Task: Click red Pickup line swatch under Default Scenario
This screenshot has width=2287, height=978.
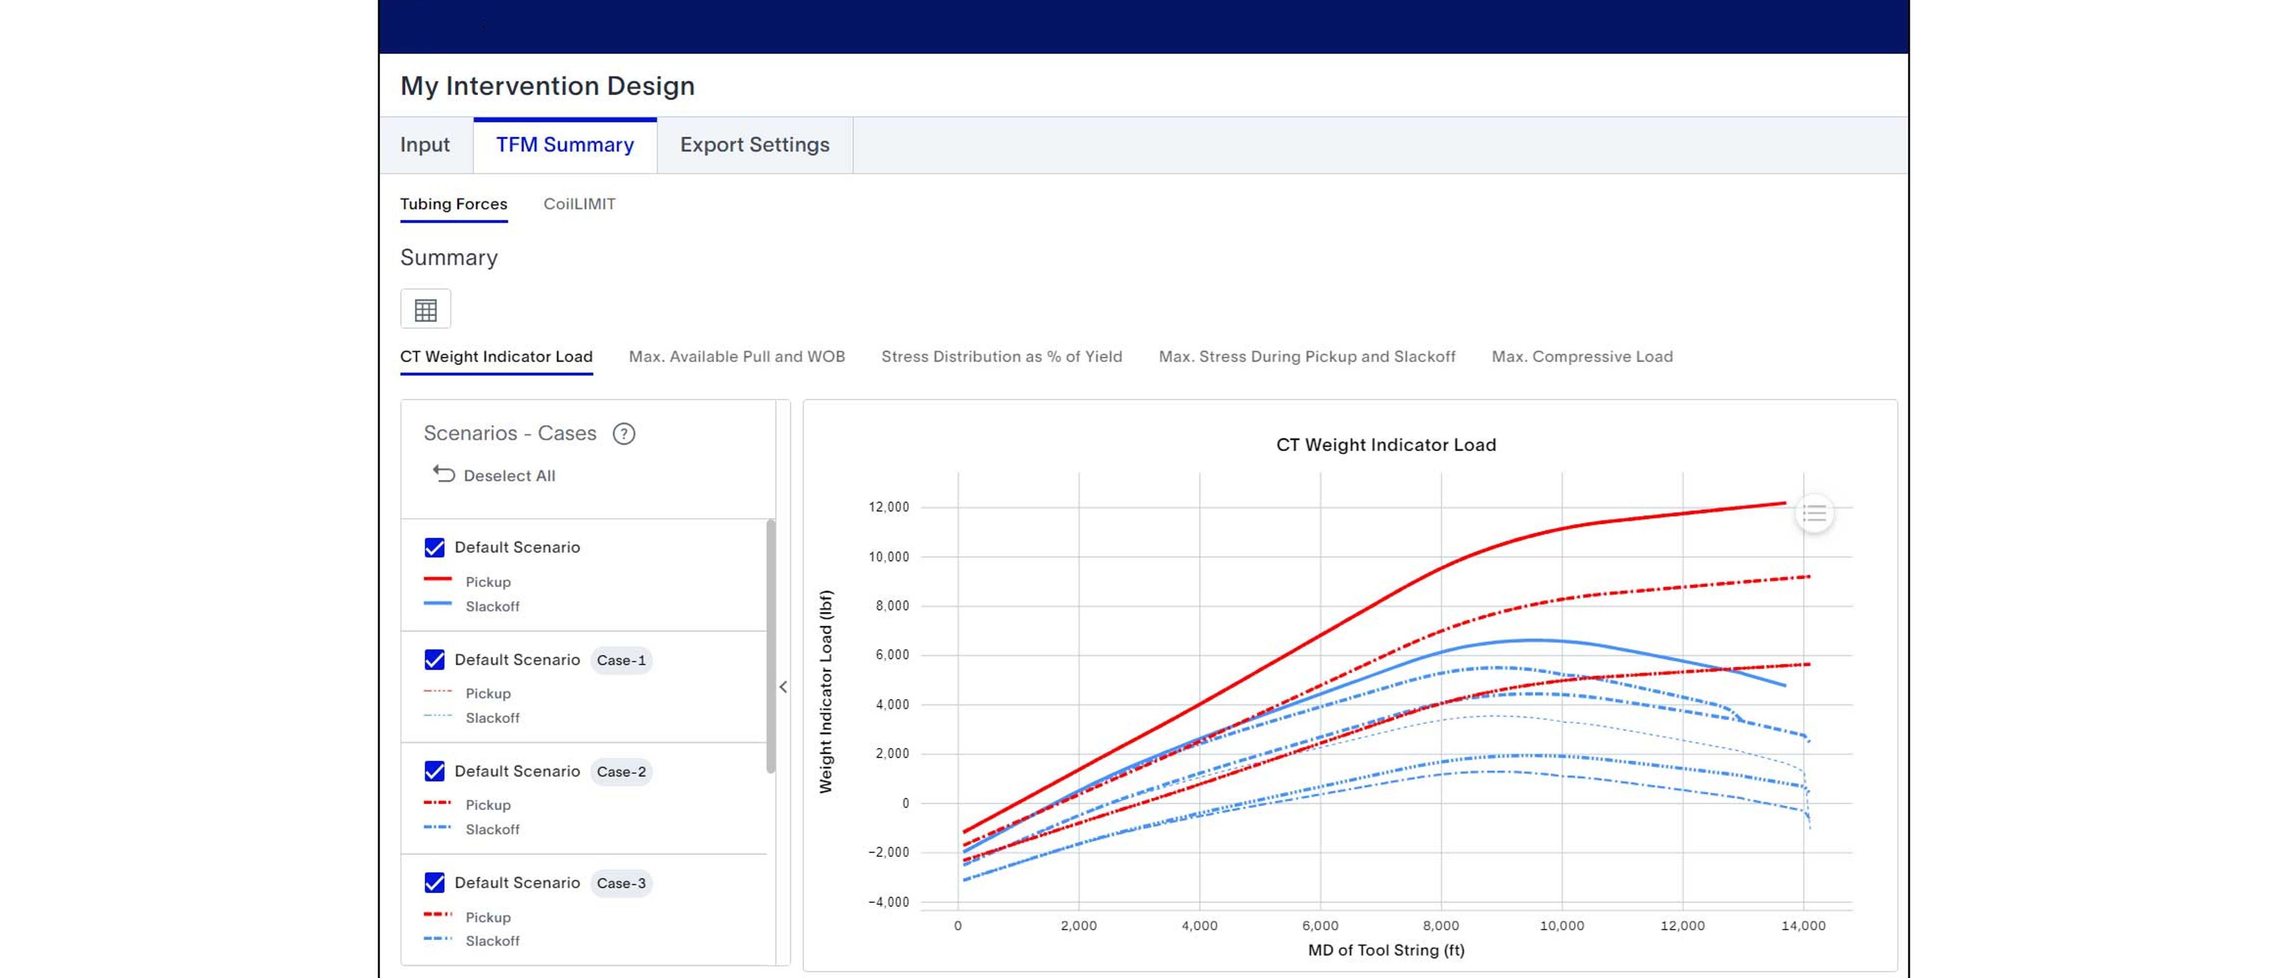Action: [438, 580]
